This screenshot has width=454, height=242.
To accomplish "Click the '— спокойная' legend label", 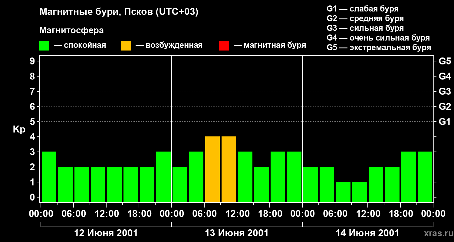I will [80, 45].
